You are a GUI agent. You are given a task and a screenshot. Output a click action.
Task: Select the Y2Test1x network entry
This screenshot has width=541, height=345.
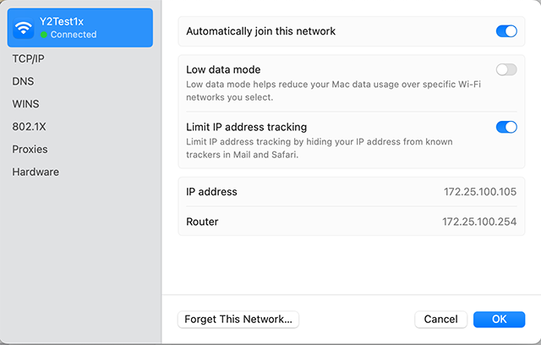pos(80,28)
